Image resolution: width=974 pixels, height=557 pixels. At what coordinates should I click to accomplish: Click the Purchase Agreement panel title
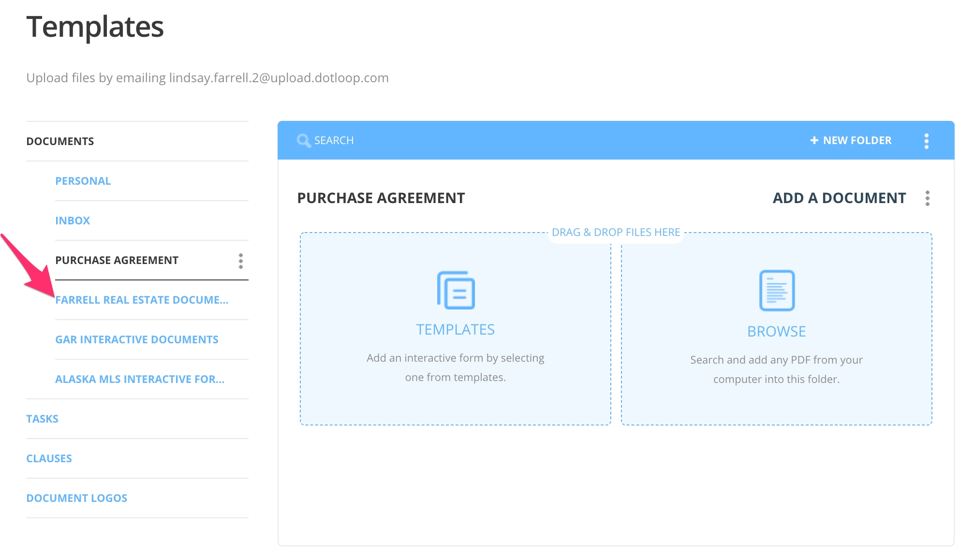click(x=381, y=198)
